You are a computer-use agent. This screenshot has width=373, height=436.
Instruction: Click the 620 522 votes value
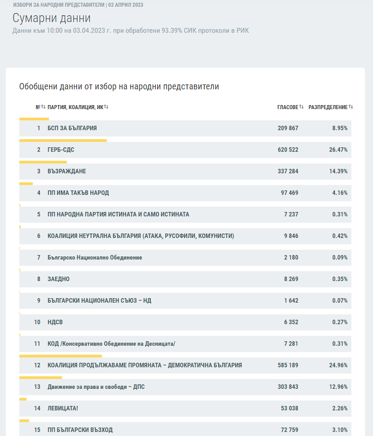288,150
